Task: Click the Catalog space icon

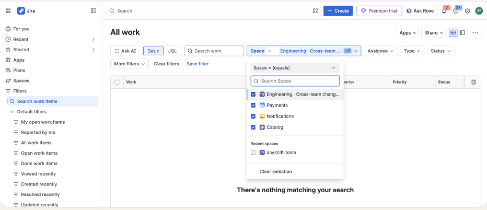Action: pyautogui.click(x=262, y=127)
